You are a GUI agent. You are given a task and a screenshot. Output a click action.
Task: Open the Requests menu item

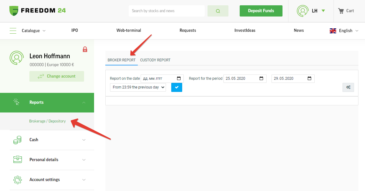[188, 31]
